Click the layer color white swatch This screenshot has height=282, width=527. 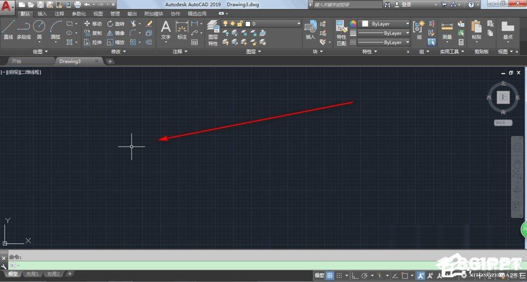[x=248, y=23]
